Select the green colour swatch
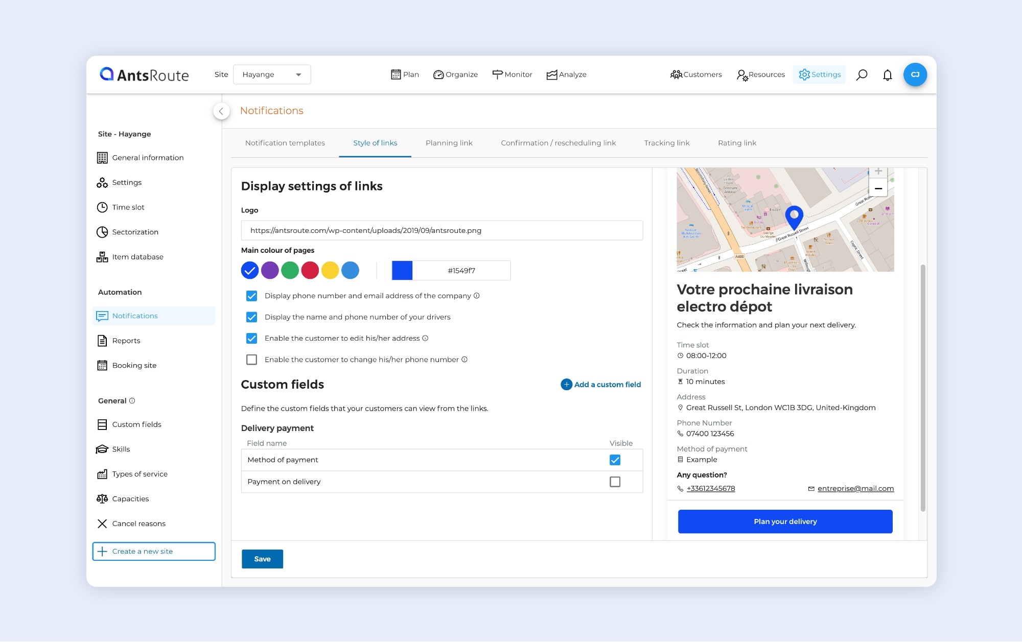Image resolution: width=1022 pixels, height=642 pixels. 290,270
